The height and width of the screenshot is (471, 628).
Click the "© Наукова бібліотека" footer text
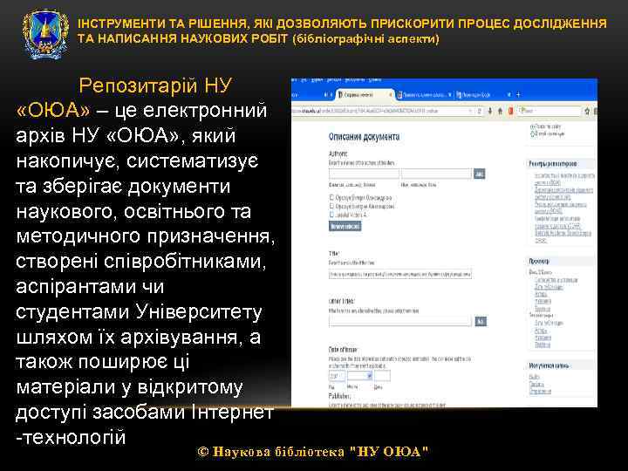(x=271, y=452)
